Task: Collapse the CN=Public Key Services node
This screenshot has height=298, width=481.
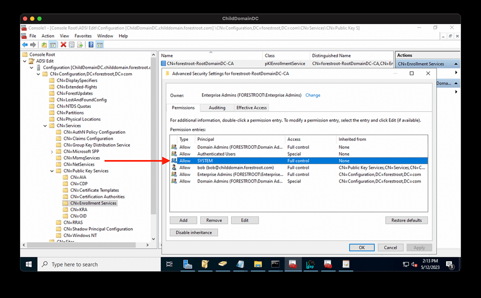Action: click(52, 171)
